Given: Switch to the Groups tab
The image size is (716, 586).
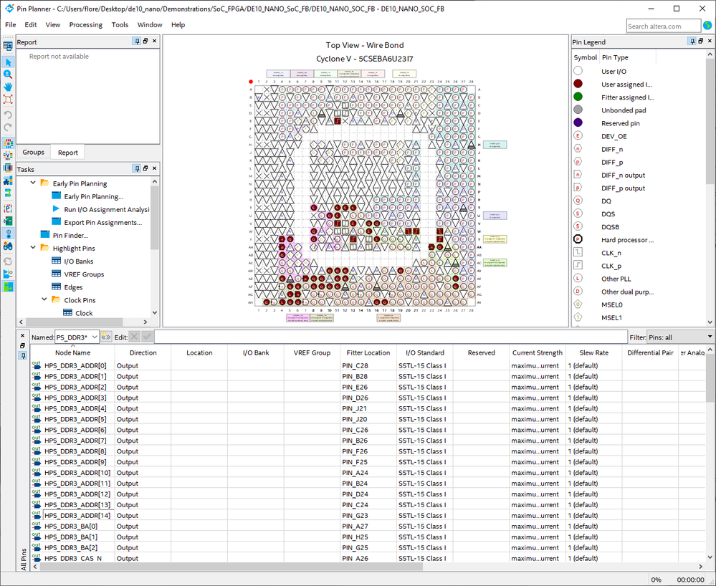Looking at the screenshot, I should 33,152.
